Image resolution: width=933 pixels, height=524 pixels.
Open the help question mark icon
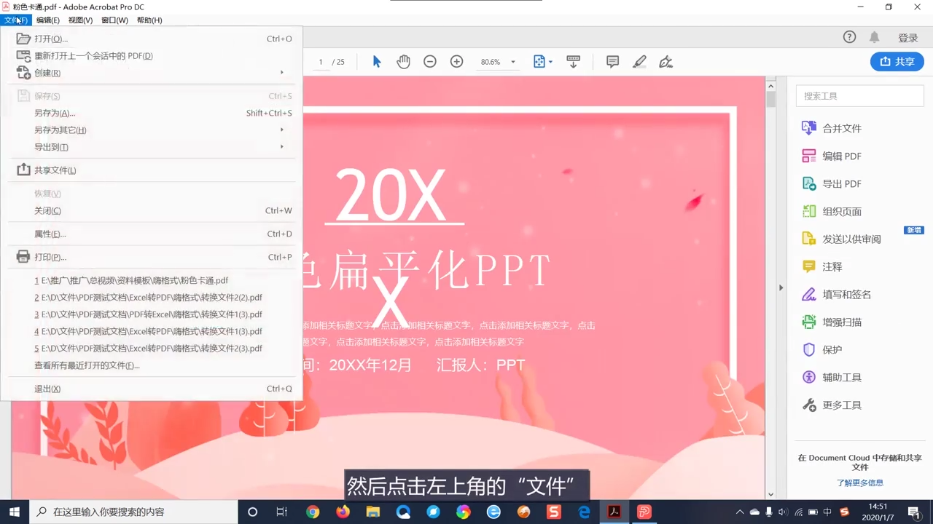(x=849, y=37)
